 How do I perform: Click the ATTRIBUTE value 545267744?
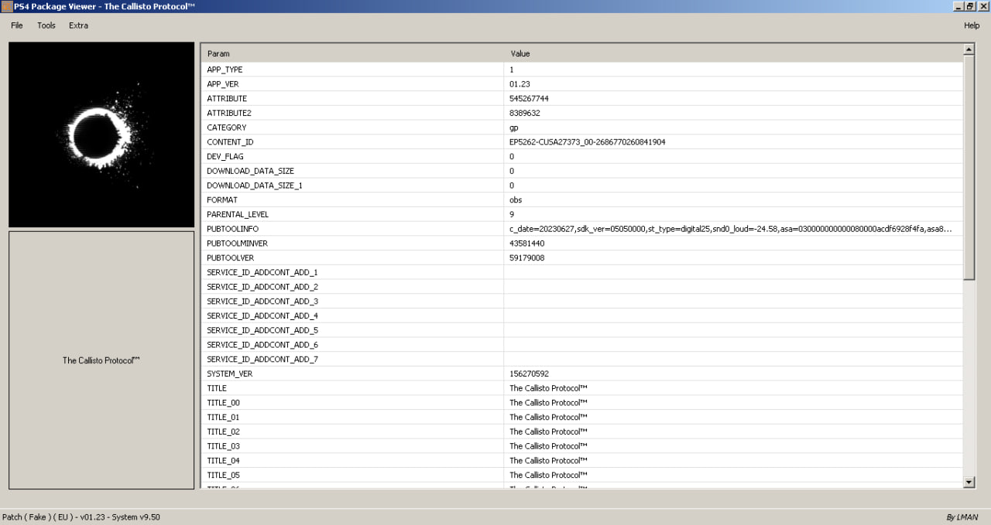(529, 99)
